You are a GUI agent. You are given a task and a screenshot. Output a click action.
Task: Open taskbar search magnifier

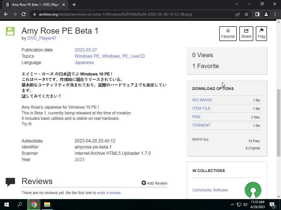(x=20, y=205)
